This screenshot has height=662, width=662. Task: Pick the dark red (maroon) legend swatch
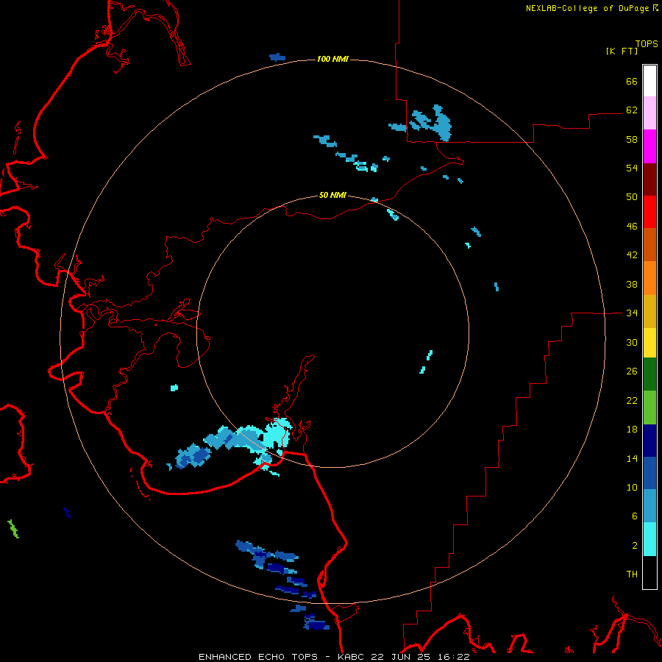(x=649, y=179)
